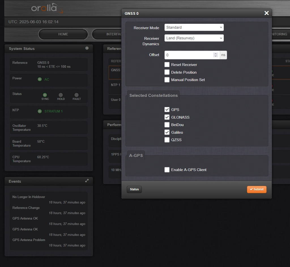Disable the GLONASS constellation
Image resolution: width=290 pixels, height=267 pixels.
167,117
